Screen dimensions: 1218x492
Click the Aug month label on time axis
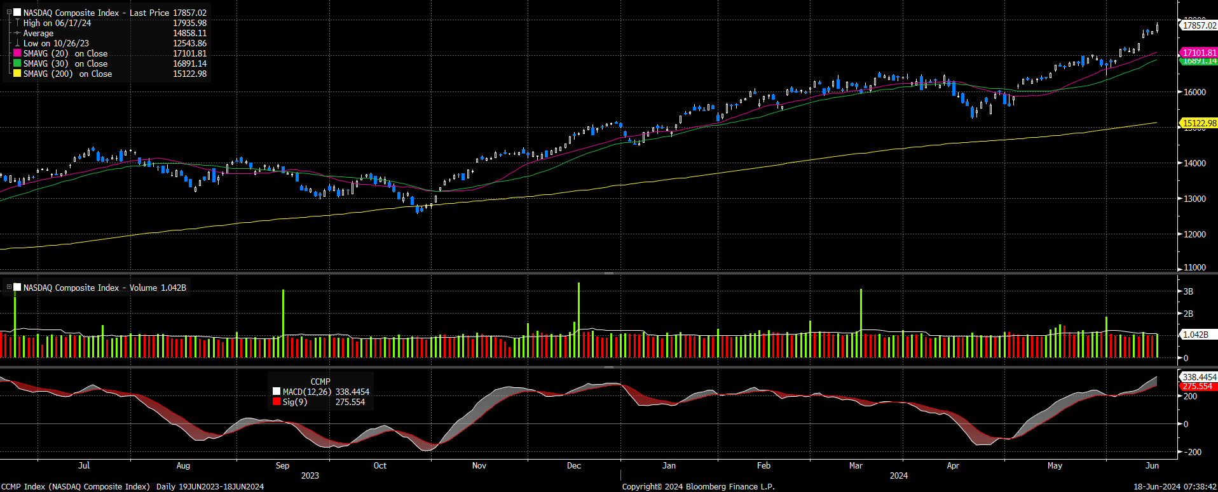[x=183, y=465]
